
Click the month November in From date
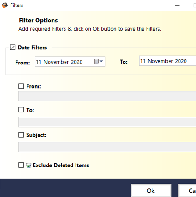[56, 62]
